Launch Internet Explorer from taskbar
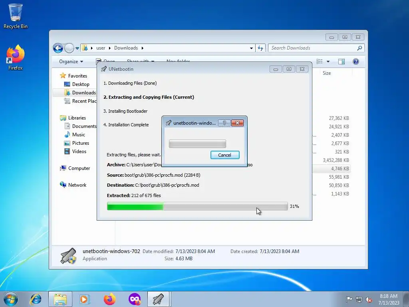The image size is (409, 307). coord(36,299)
